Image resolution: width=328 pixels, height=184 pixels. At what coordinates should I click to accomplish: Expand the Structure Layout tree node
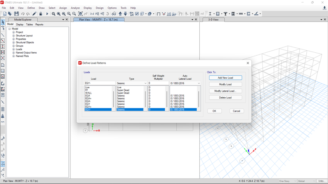point(14,36)
